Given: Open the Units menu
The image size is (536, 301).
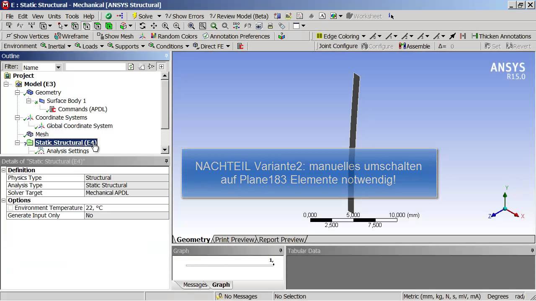Looking at the screenshot, I should coord(54,16).
